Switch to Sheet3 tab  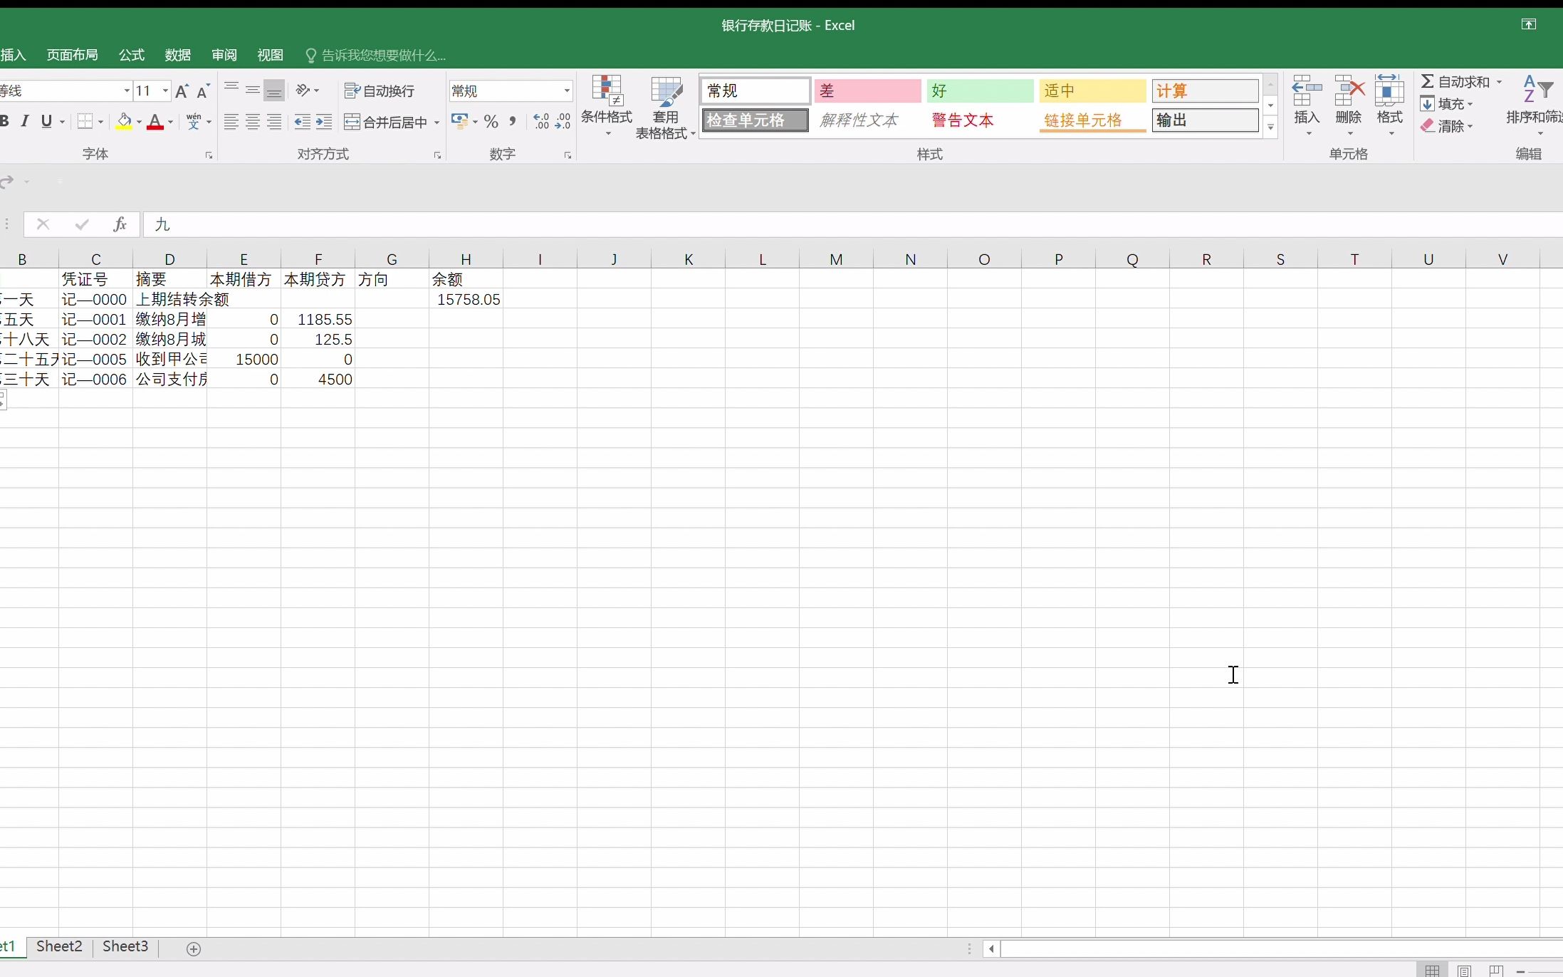point(125,946)
